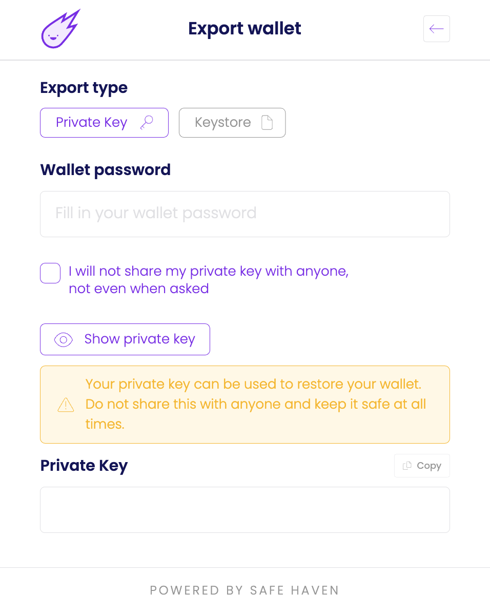This screenshot has width=490, height=612.
Task: Tick the private key sharing agreement checkbox
Action: (x=50, y=273)
